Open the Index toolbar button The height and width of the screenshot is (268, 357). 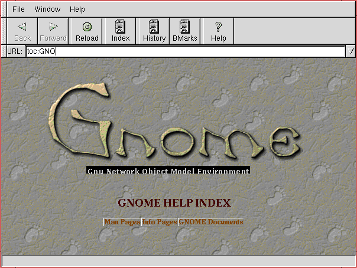[120, 31]
